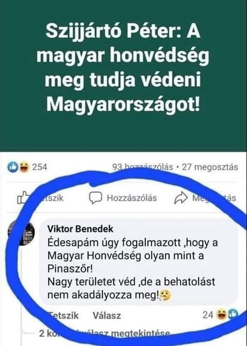Click the speech bubble Hozzászólás icon
The height and width of the screenshot is (346, 247).
[x=96, y=198]
